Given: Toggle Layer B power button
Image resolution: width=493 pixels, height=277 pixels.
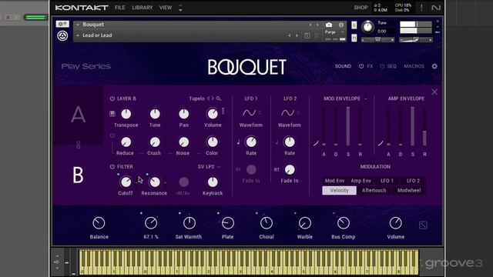Looking at the screenshot, I should pyautogui.click(x=112, y=98).
